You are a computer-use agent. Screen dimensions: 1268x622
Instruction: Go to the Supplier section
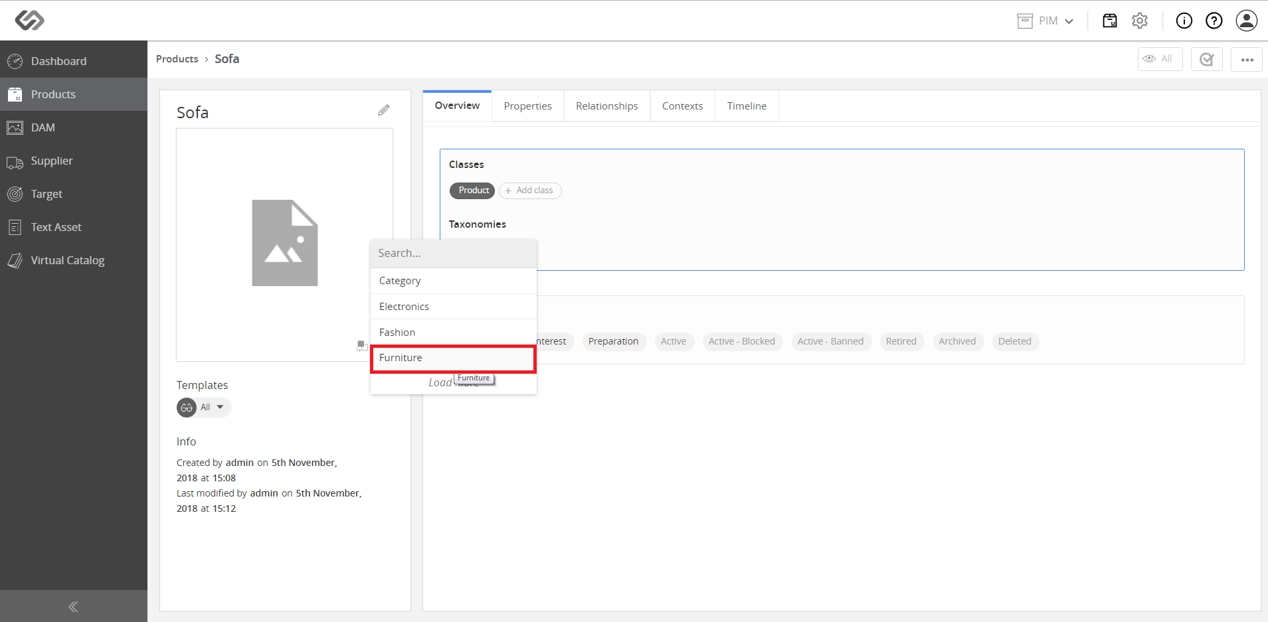(x=74, y=161)
